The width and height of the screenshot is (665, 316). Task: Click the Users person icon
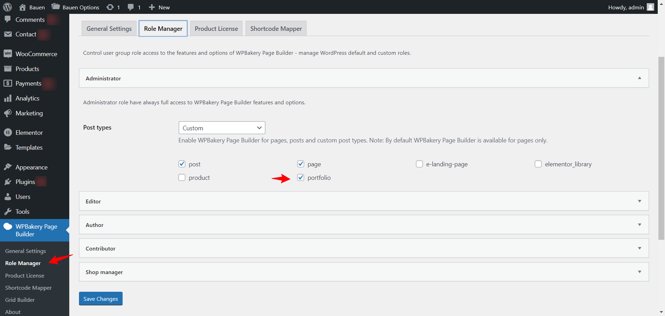8,196
